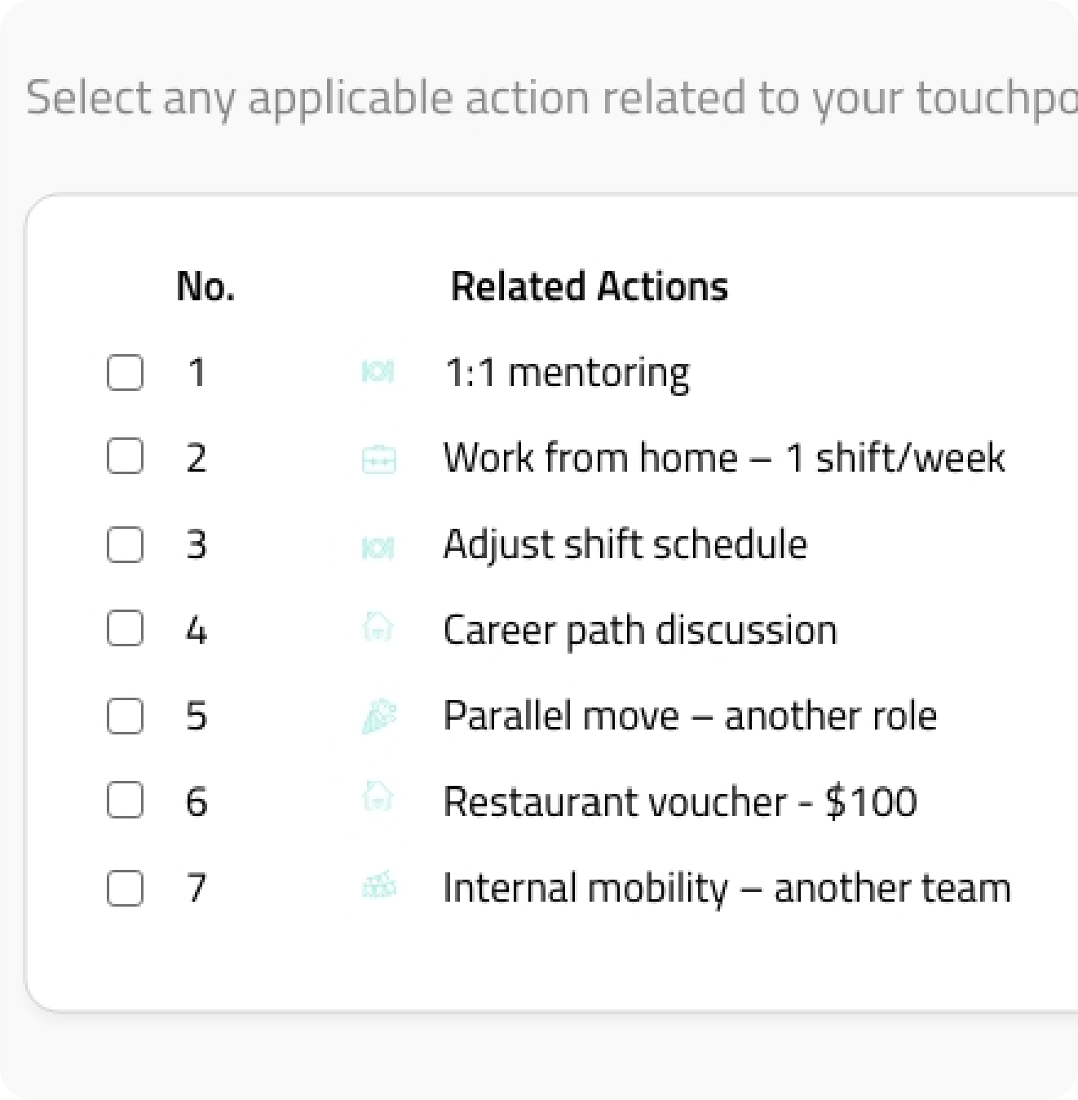Screen dimensions: 1078x1100
Task: Click the icon beside 1:1 mentoring
Action: pos(378,373)
